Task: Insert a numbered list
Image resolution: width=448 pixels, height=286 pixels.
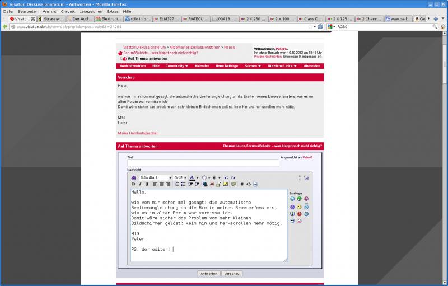Action: click(x=176, y=184)
